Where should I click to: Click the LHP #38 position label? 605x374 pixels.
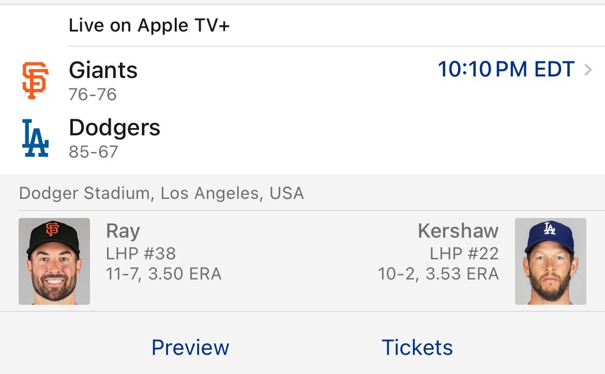click(141, 253)
